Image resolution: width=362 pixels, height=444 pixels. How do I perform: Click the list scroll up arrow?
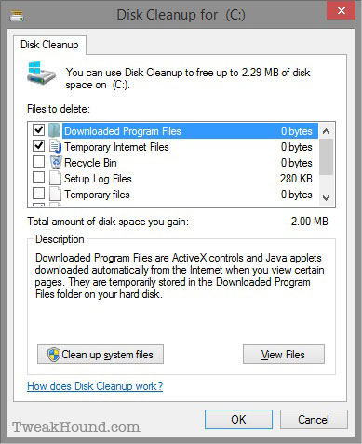pos(326,131)
